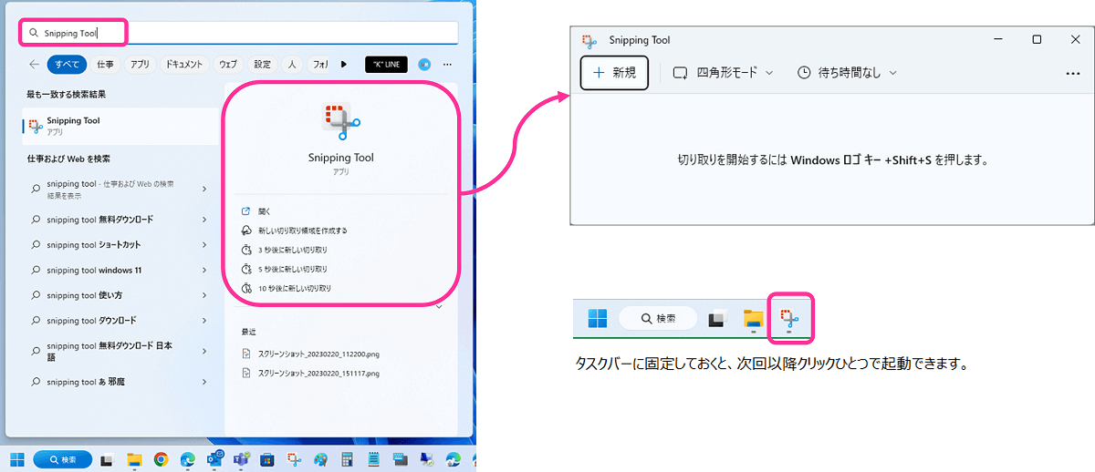The image size is (1095, 472).
Task: Go back with the search panel arrow
Action: point(34,65)
